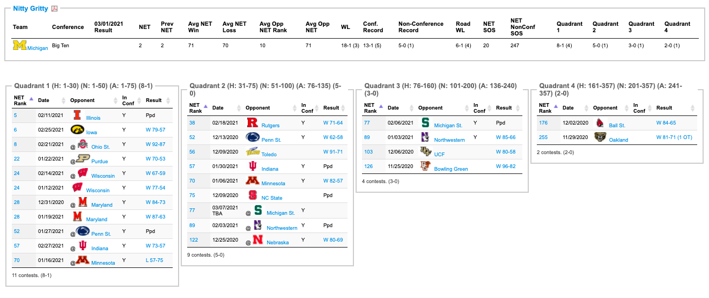709x298 pixels.
Task: Click the Illinois team logo
Action: [77, 114]
